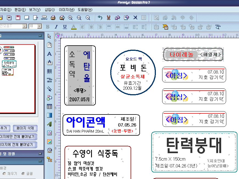
Task: Collapse the top left panel with minus button
Action: click(x=40, y=36)
